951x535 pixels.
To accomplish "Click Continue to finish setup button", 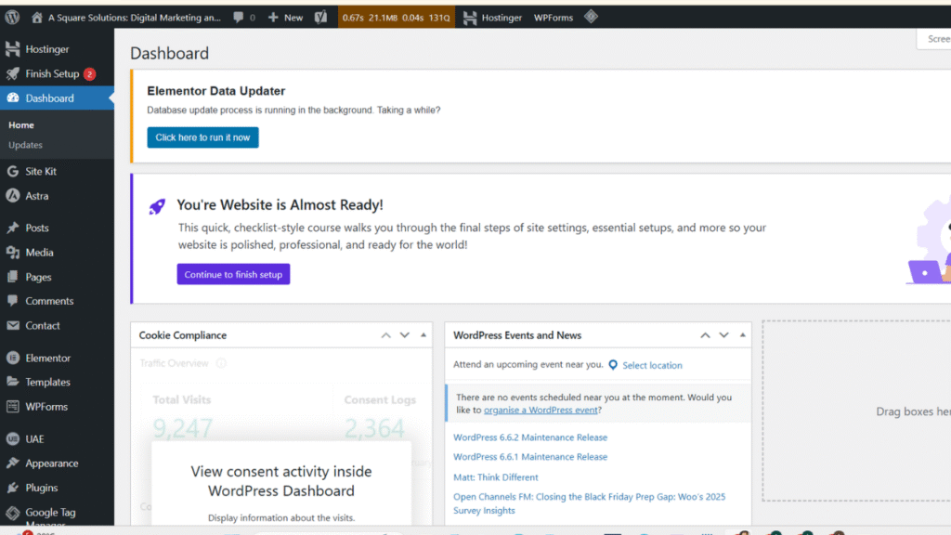I will [x=233, y=274].
